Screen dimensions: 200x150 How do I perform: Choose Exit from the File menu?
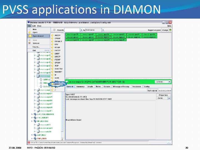pyautogui.click(x=39, y=50)
